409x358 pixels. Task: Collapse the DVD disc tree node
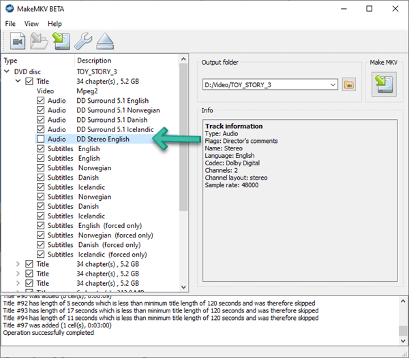[x=7, y=71]
